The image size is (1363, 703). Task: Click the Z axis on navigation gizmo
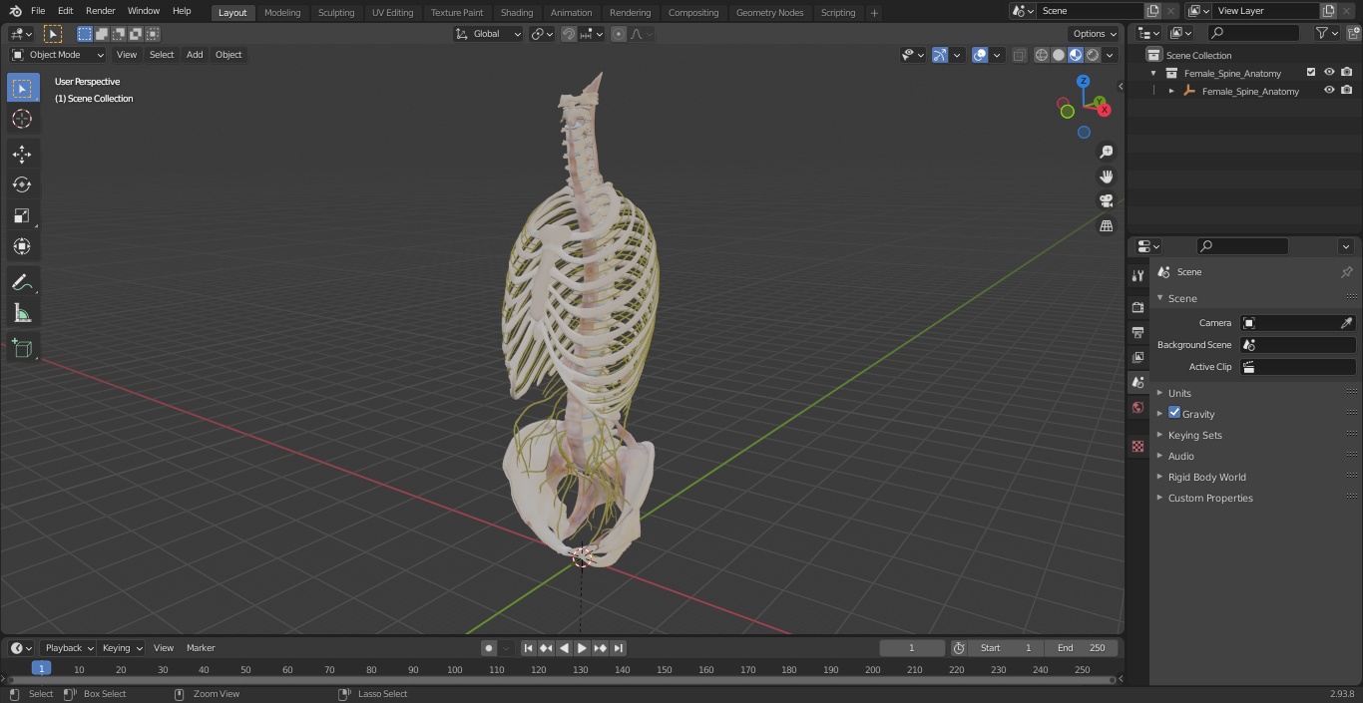1084,81
